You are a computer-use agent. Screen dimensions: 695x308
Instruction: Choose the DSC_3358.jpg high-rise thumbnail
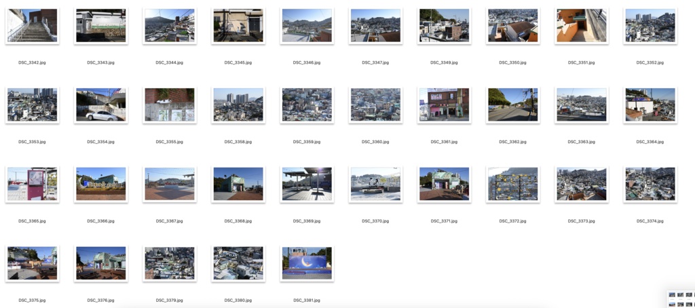(x=238, y=104)
